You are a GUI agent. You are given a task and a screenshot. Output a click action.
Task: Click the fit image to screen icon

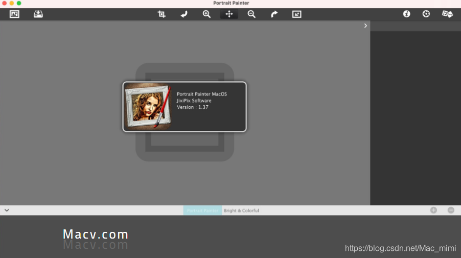[296, 14]
